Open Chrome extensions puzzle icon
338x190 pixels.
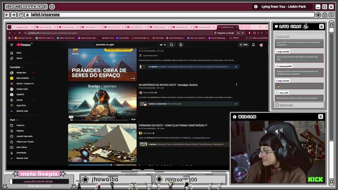click(254, 33)
